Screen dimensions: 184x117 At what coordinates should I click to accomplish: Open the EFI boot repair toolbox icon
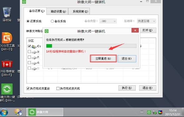point(7,64)
